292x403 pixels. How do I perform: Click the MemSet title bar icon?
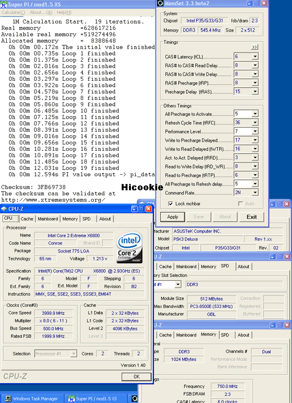(x=160, y=3)
